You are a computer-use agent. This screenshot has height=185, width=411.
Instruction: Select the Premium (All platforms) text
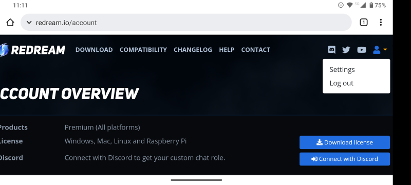pyautogui.click(x=102, y=127)
